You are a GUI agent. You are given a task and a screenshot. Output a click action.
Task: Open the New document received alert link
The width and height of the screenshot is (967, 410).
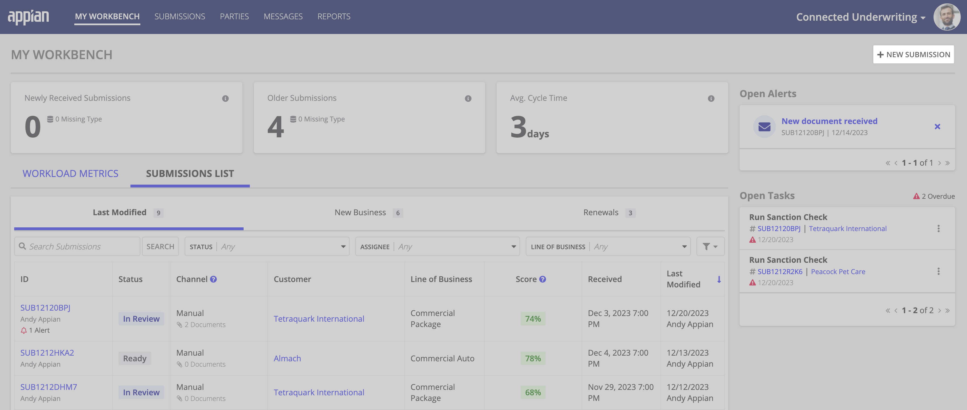(x=829, y=121)
